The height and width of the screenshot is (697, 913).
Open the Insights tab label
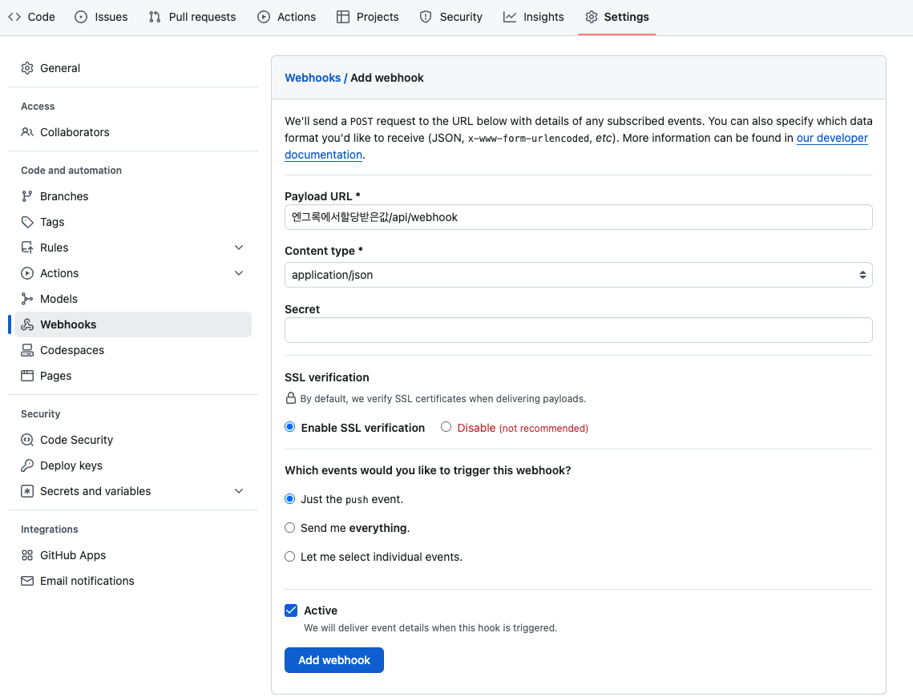tap(543, 17)
